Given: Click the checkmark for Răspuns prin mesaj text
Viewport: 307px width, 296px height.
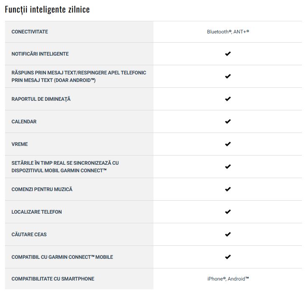Looking at the screenshot, I should click(228, 77).
